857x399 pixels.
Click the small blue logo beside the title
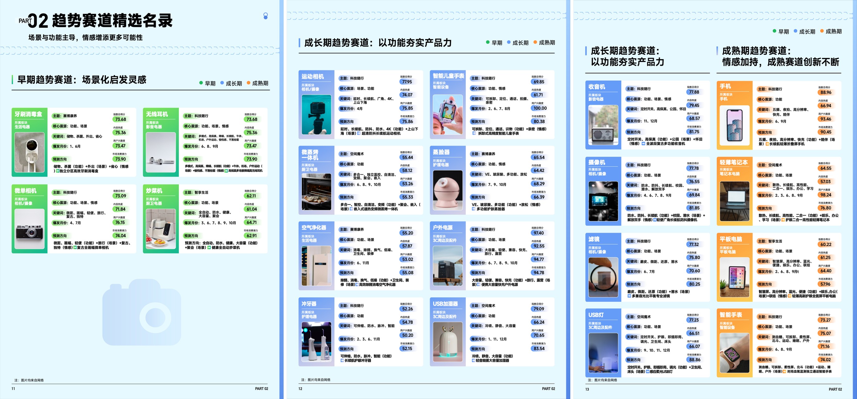pos(266,16)
